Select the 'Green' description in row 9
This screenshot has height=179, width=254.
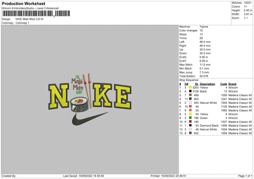204,118
